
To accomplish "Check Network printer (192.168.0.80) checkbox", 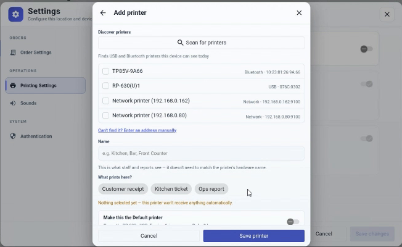I will pos(105,115).
